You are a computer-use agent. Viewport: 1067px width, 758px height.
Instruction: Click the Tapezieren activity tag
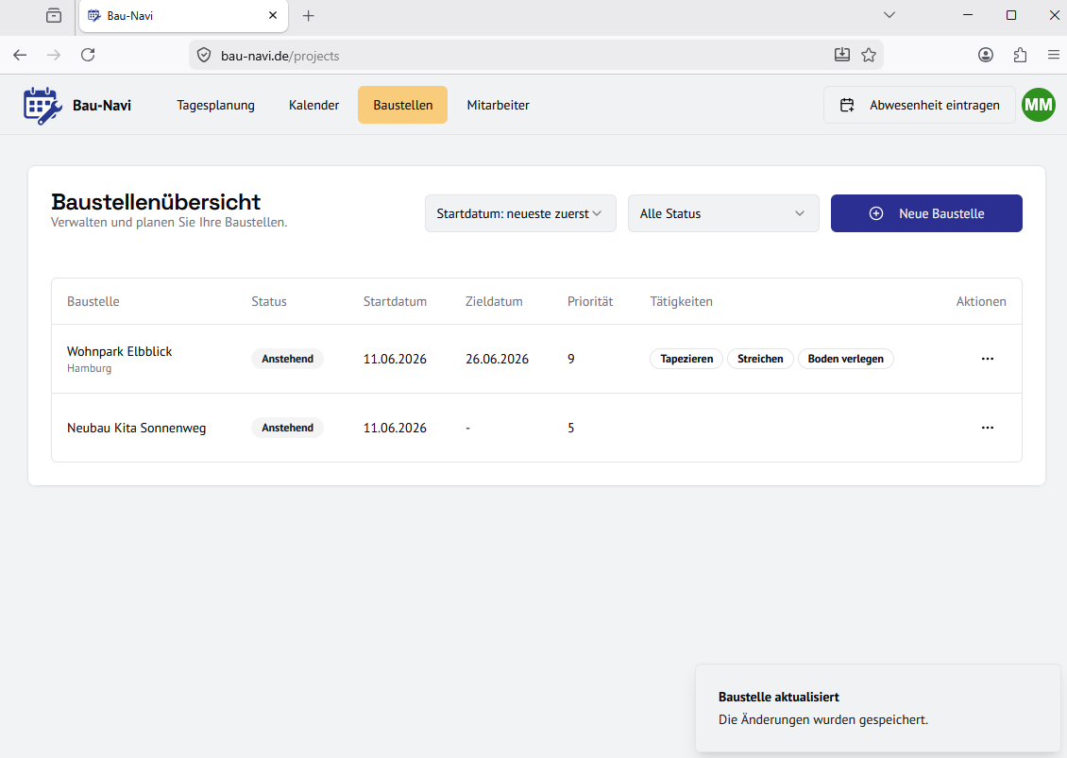(x=686, y=359)
